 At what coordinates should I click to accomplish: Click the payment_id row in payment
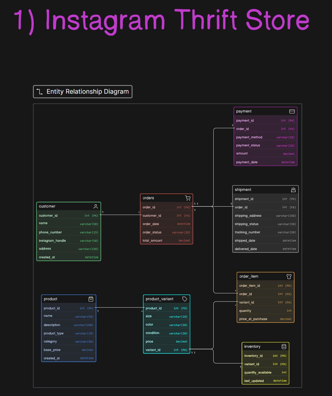pyautogui.click(x=266, y=121)
